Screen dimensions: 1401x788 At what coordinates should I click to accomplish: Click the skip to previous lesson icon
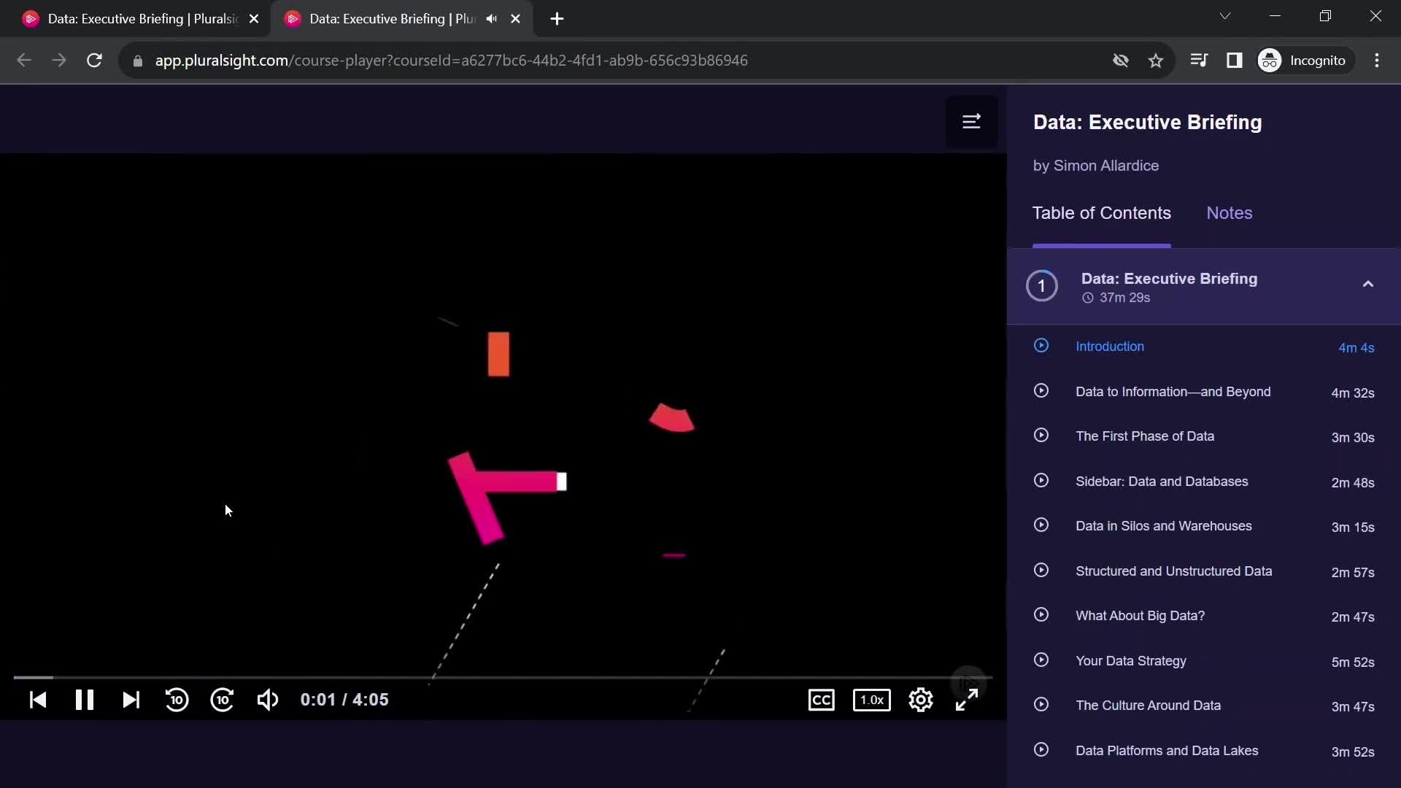coord(37,700)
